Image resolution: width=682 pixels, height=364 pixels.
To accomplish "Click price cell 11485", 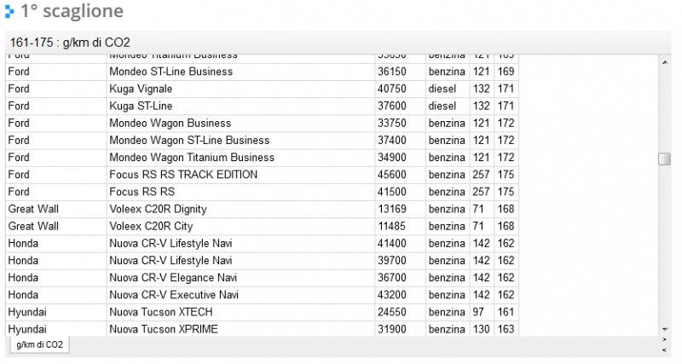I will click(401, 227).
